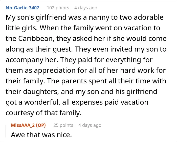177x142 pixels.
Task: Open MissAAA_2 (OP) user profile
Action: pyautogui.click(x=28, y=125)
